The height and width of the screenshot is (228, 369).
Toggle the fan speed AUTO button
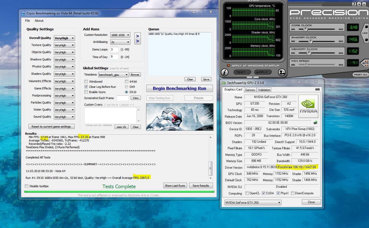point(365,63)
